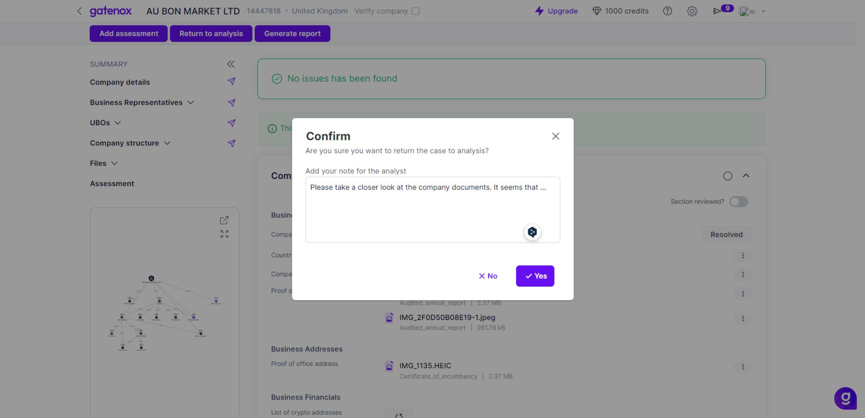Collapse the summary sidebar with double chevron
The image size is (865, 418).
(x=231, y=64)
